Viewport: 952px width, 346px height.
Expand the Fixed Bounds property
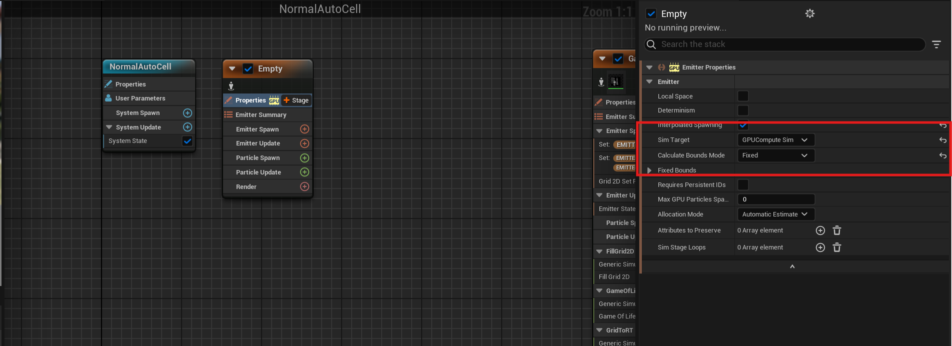point(649,170)
